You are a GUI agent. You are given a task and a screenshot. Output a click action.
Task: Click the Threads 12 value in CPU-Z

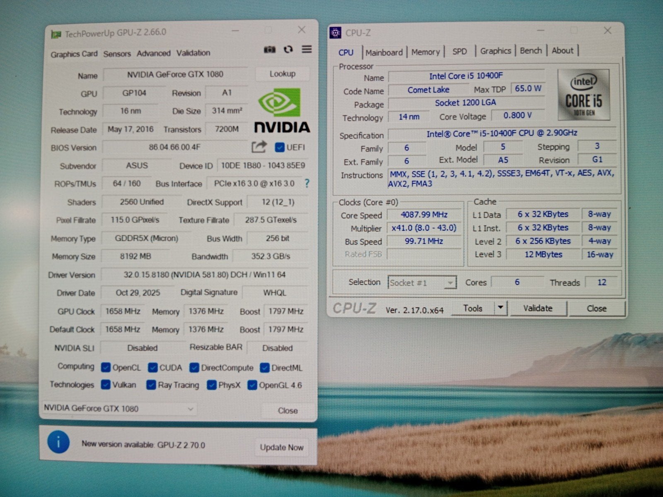pyautogui.click(x=602, y=282)
